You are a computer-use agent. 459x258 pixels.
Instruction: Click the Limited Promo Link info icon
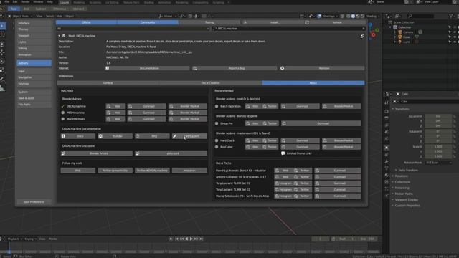pyautogui.click(x=283, y=153)
